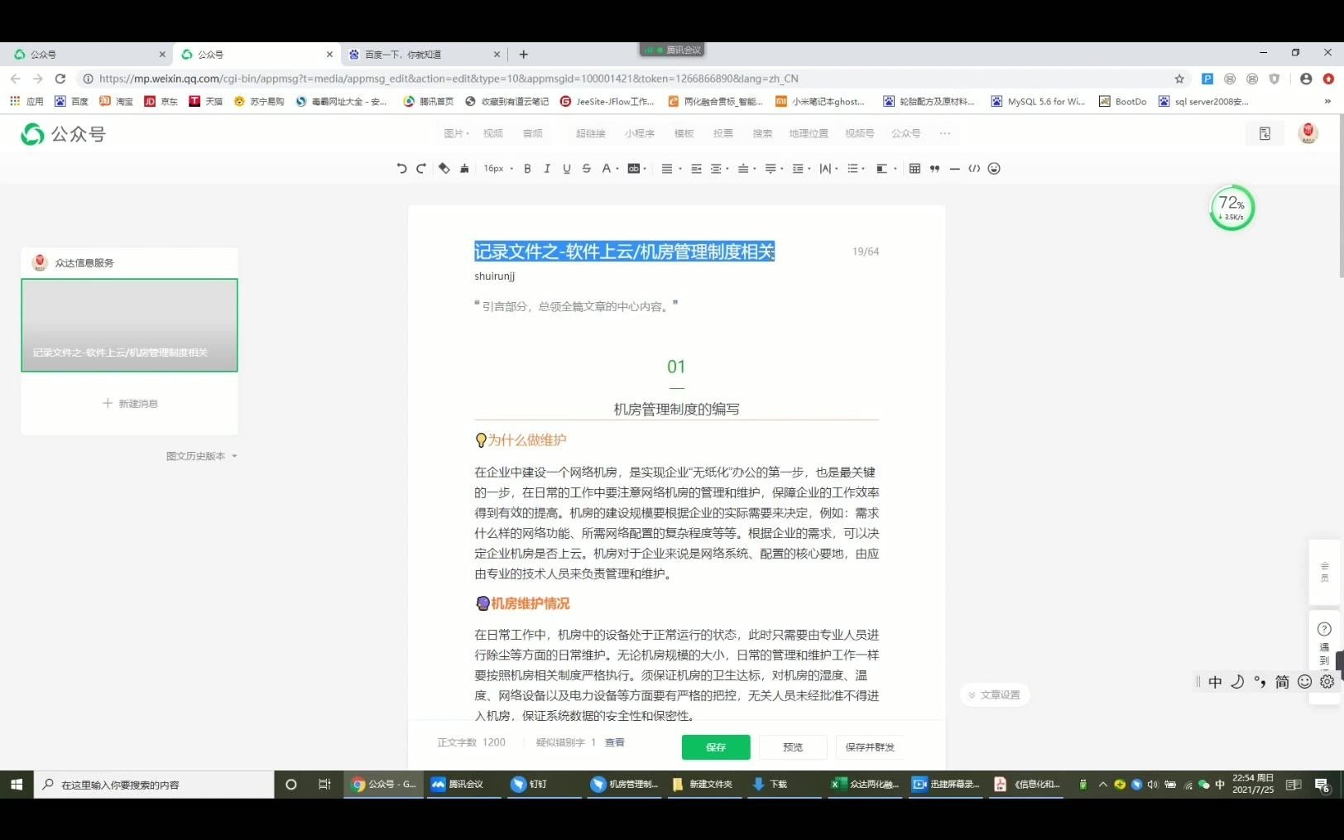Open a new browser tab
The image size is (1344, 840).
[x=523, y=55]
